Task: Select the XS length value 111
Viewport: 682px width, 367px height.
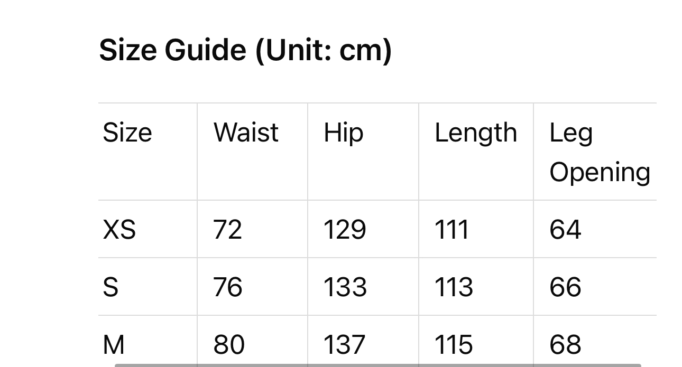Action: pyautogui.click(x=451, y=230)
